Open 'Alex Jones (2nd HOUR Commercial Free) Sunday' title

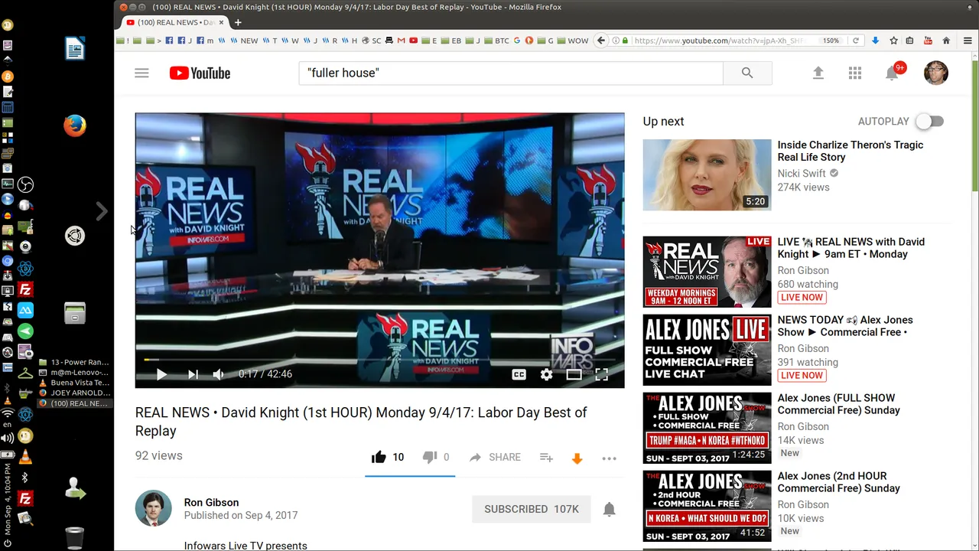[x=839, y=482]
